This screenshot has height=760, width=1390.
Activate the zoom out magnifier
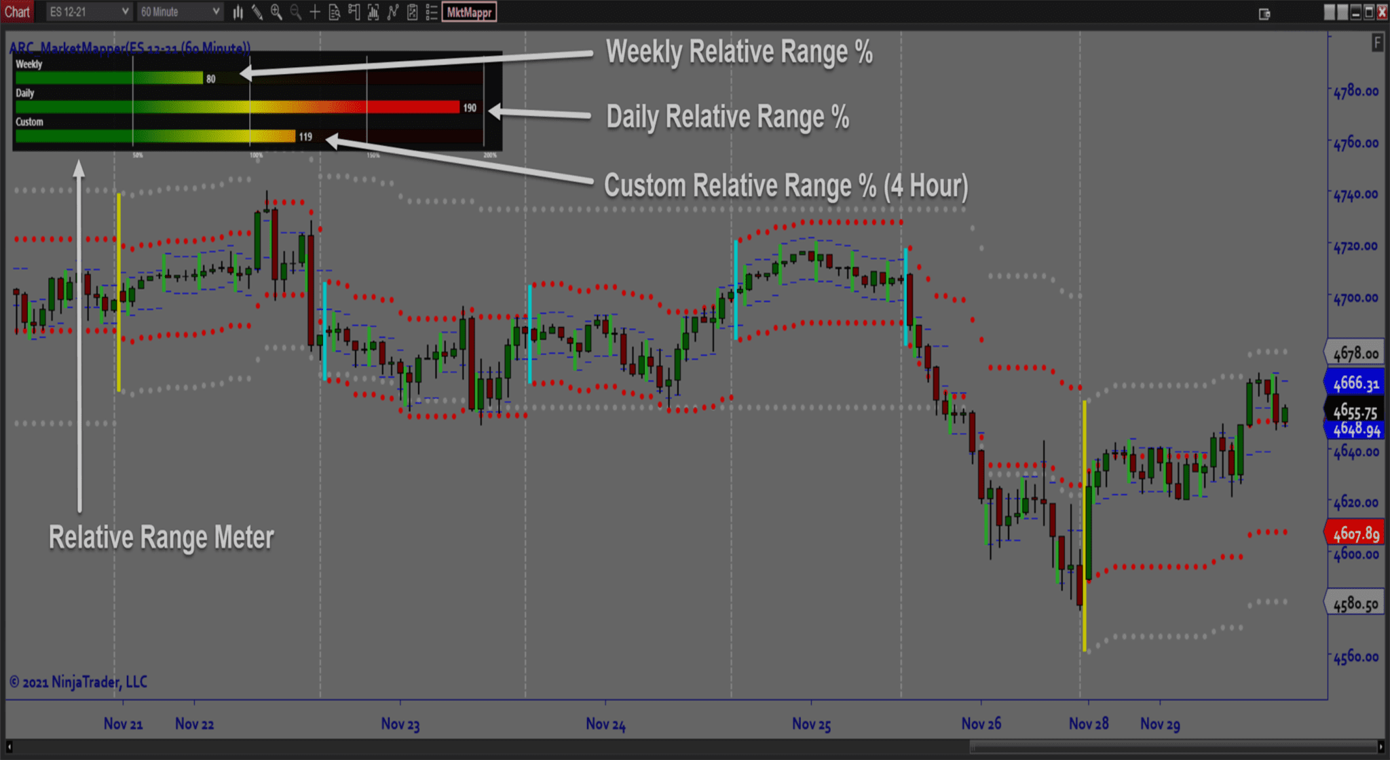(x=295, y=12)
